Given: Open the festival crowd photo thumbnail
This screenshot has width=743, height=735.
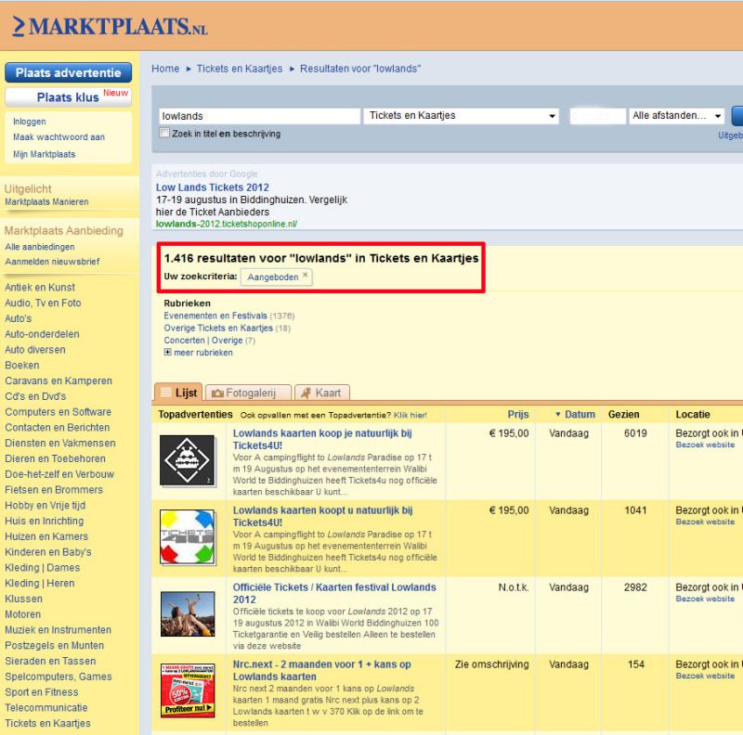Looking at the screenshot, I should 188,613.
